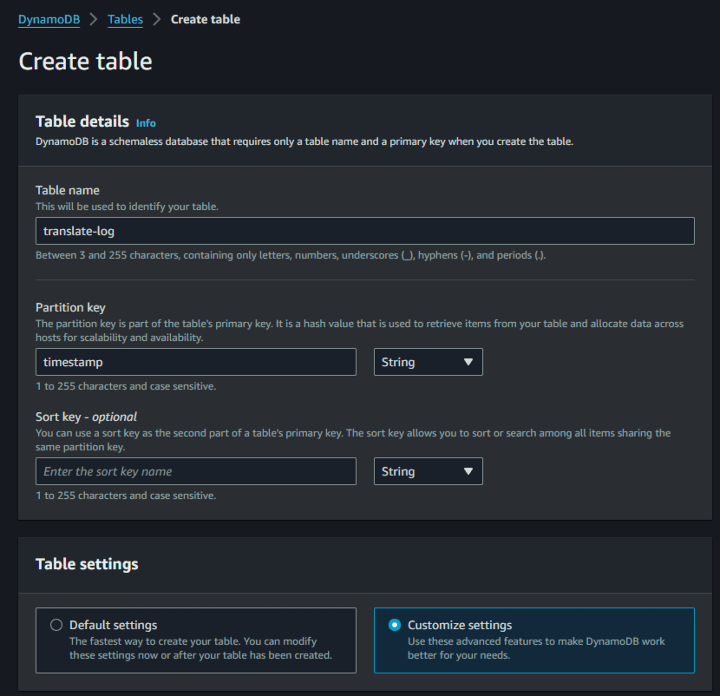Open the Info link beside Table details
Image resolution: width=720 pixels, height=696 pixels.
[146, 123]
